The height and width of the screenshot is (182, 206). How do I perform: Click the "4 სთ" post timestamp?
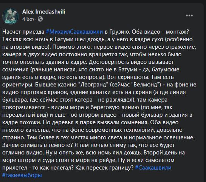(28, 19)
